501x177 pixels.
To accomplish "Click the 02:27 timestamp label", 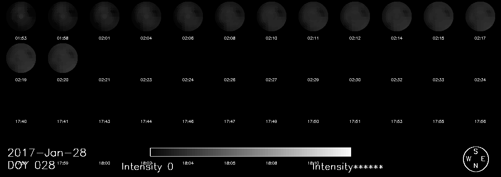I will coord(271,80).
